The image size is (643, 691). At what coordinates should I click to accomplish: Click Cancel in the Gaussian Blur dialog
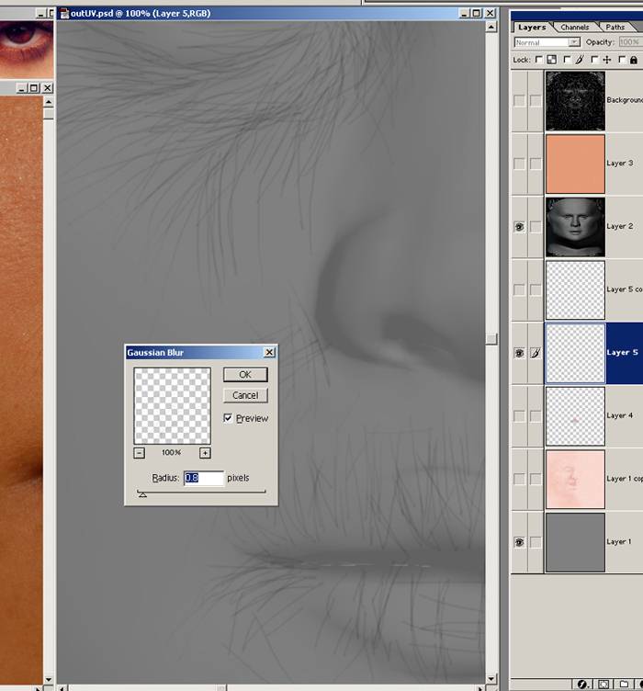pyautogui.click(x=245, y=395)
